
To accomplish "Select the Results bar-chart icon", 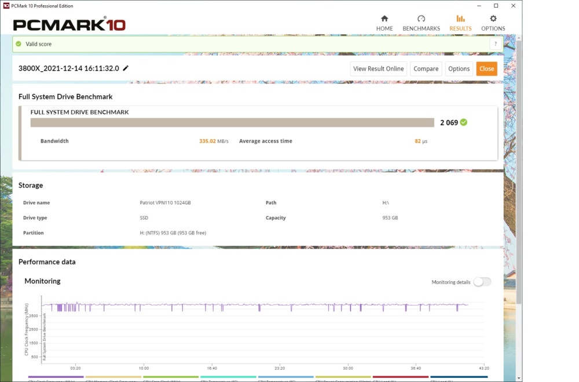I will coord(460,19).
